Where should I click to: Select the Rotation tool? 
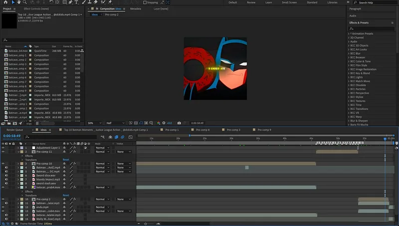tap(51, 2)
